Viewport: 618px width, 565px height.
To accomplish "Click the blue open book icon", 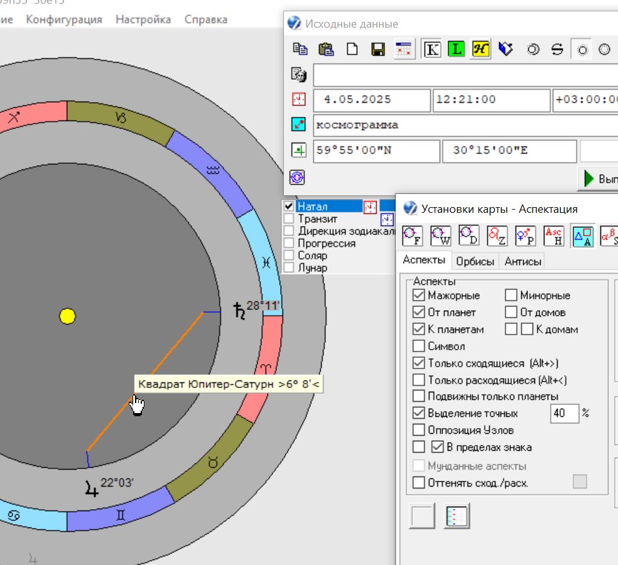I will (x=506, y=49).
